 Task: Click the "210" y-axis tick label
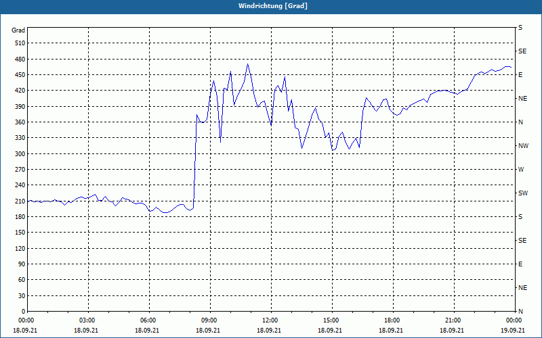point(20,201)
